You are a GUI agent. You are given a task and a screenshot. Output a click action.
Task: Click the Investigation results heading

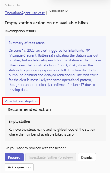click(20, 31)
